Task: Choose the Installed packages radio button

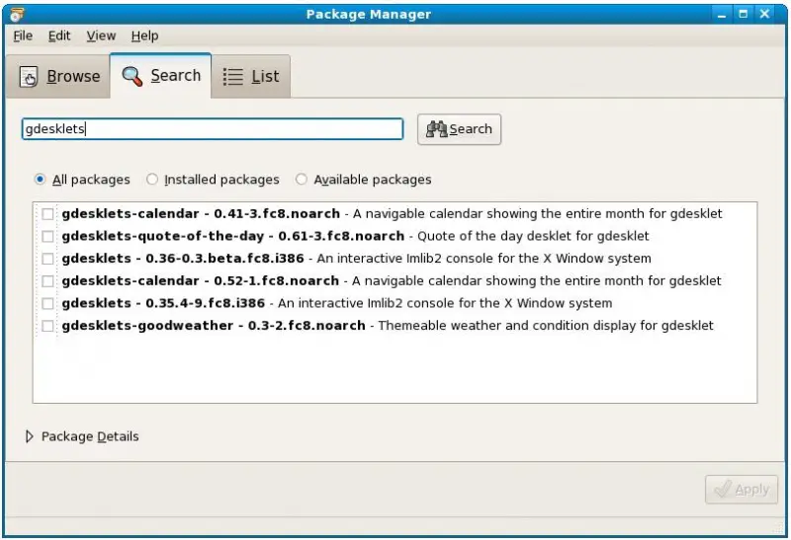Action: (x=152, y=180)
